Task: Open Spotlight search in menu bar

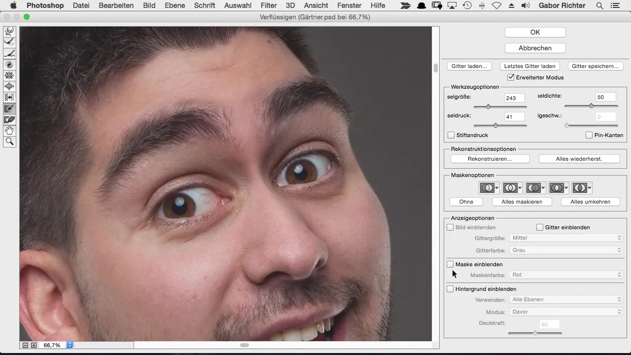Action: 599,6
